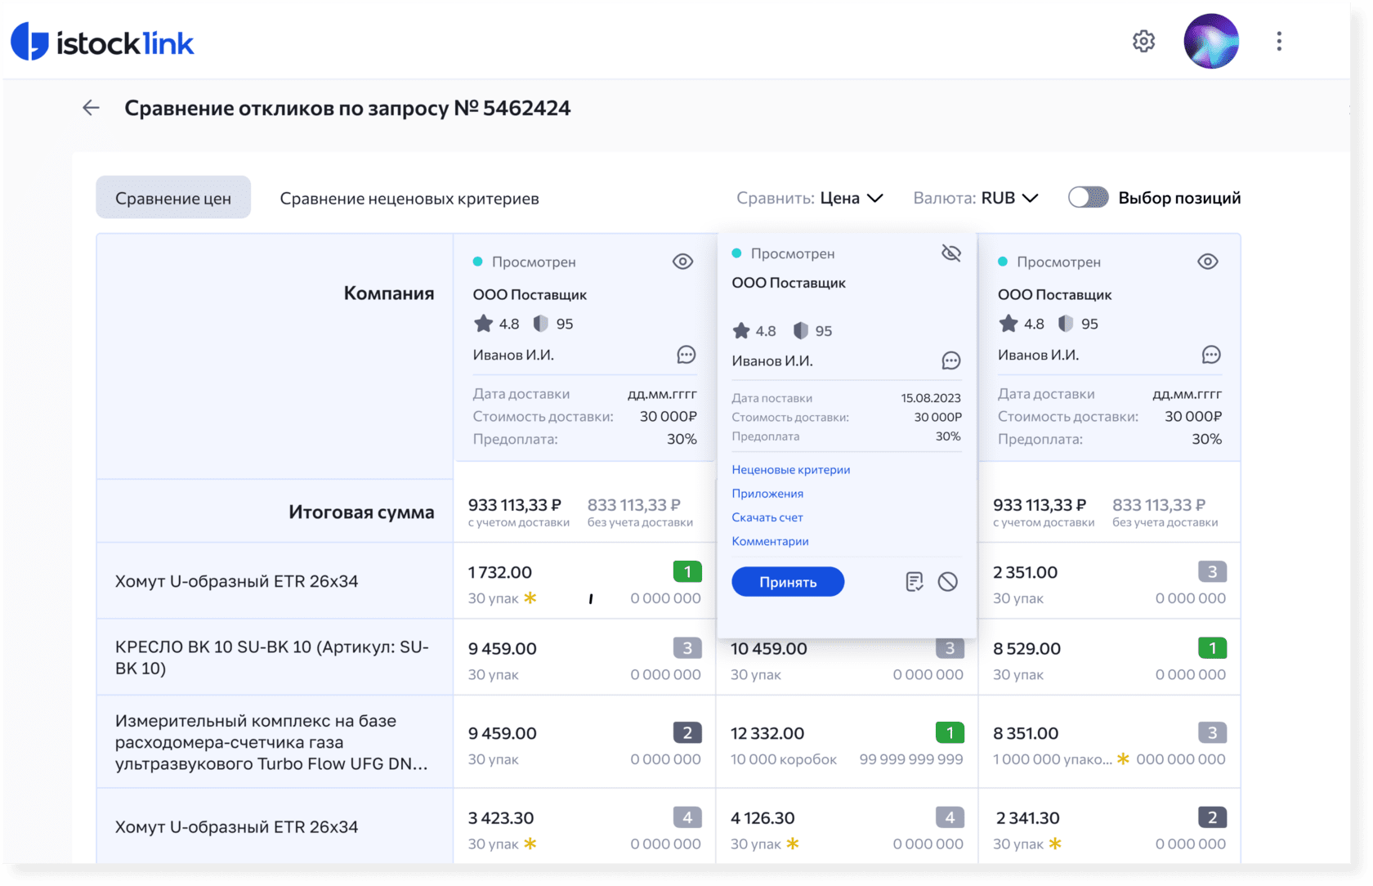Switch to Сравнение неценовых критериев tab

409,199
